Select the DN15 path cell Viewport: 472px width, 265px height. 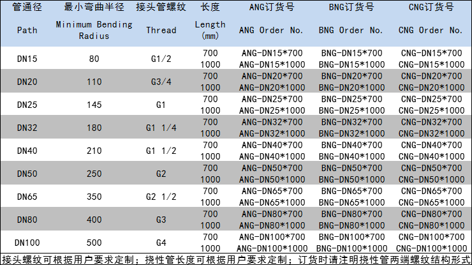(27, 59)
